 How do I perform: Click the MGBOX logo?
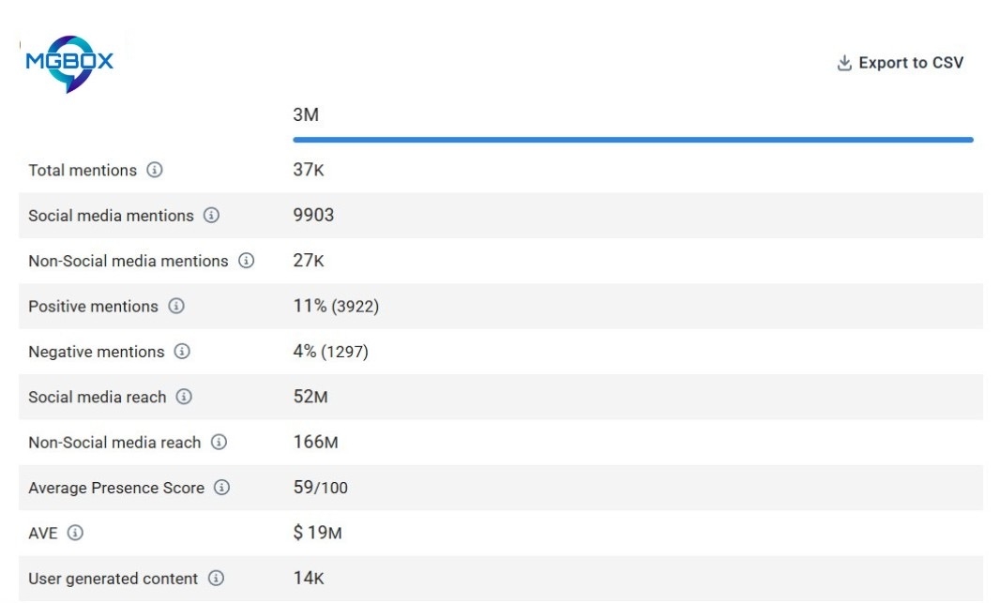[x=68, y=63]
